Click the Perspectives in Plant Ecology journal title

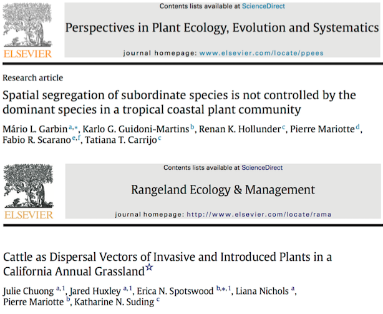[x=222, y=27]
